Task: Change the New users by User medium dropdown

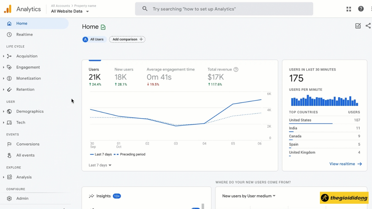Action: coord(248,196)
